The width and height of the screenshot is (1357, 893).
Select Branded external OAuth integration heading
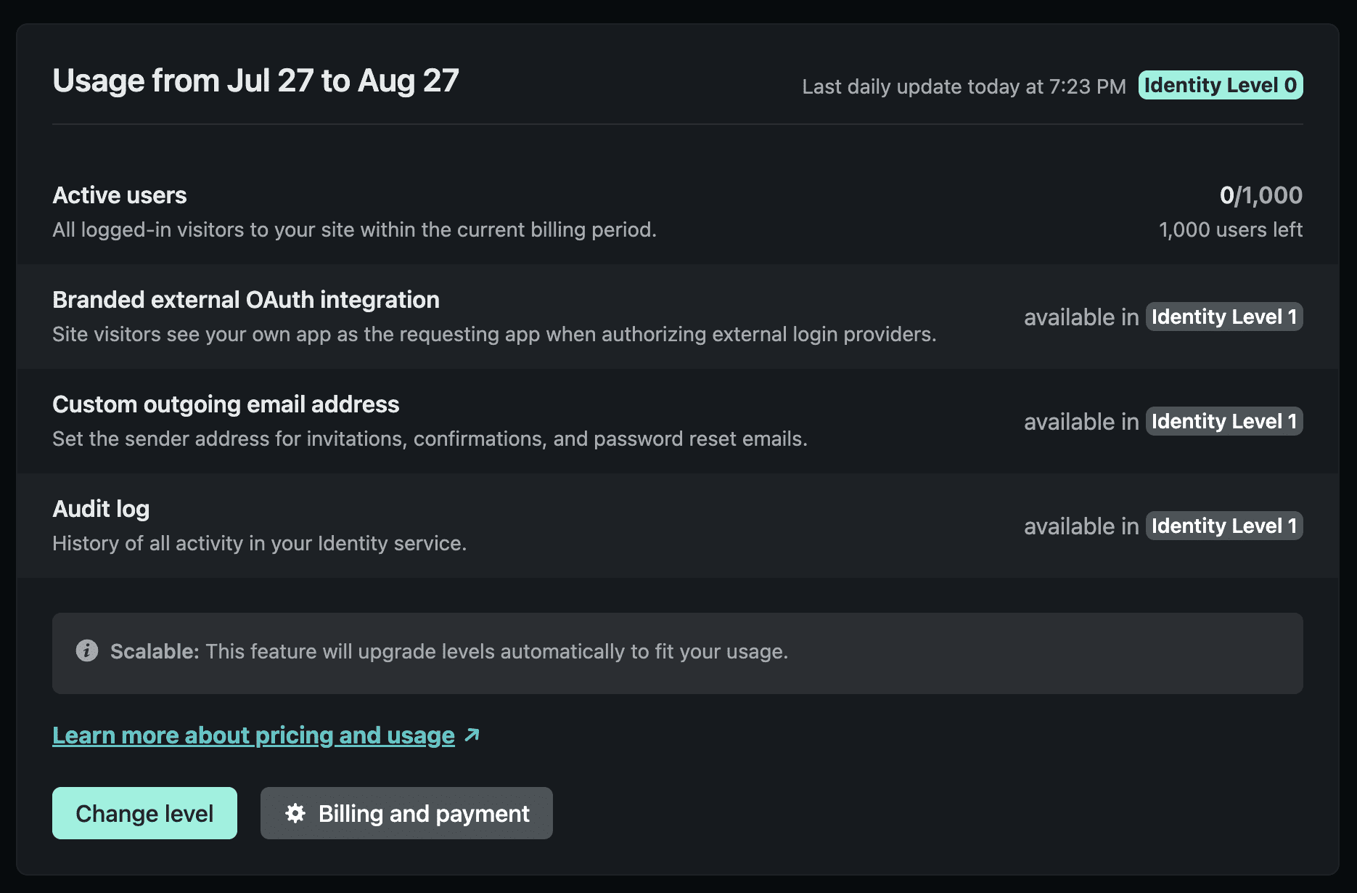tap(246, 300)
